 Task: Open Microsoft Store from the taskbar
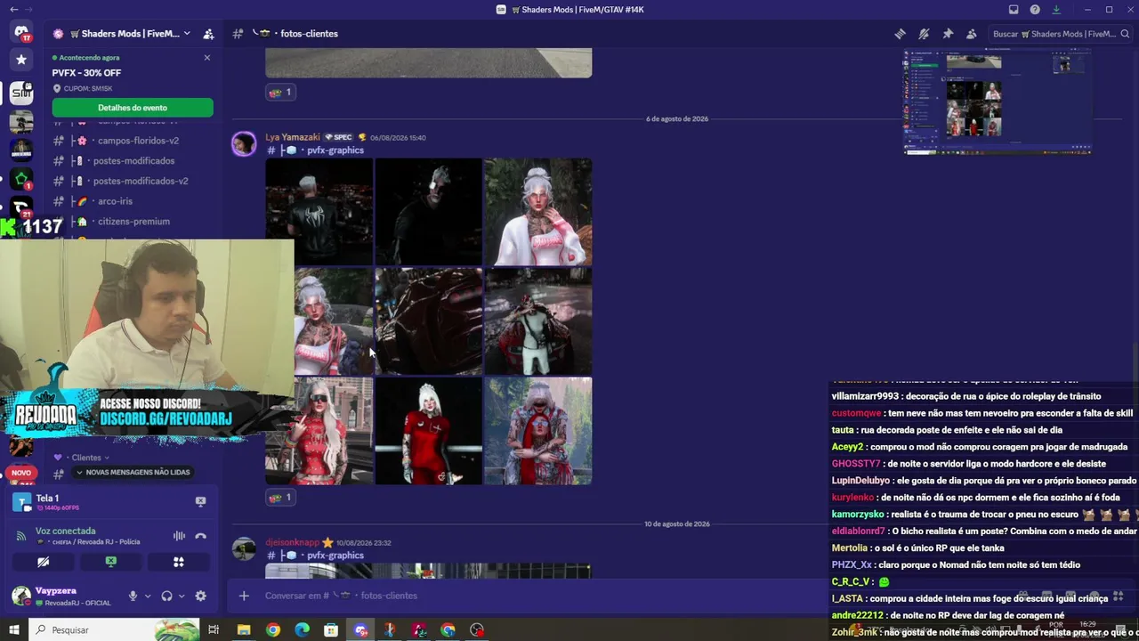tap(331, 630)
